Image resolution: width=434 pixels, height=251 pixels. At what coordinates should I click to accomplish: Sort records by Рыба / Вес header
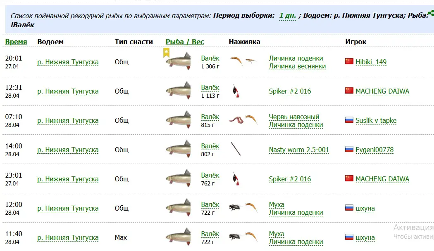[x=185, y=42]
